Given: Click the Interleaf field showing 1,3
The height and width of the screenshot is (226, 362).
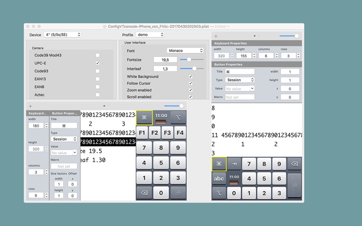Looking at the screenshot, I should pyautogui.click(x=165, y=69).
